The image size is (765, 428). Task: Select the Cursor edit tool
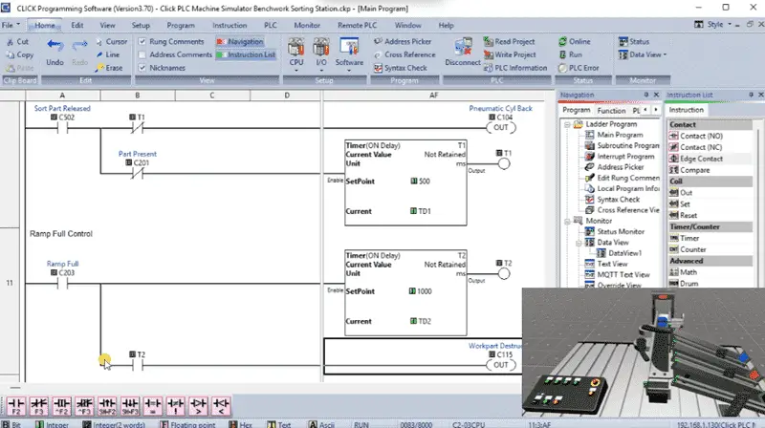(112, 42)
